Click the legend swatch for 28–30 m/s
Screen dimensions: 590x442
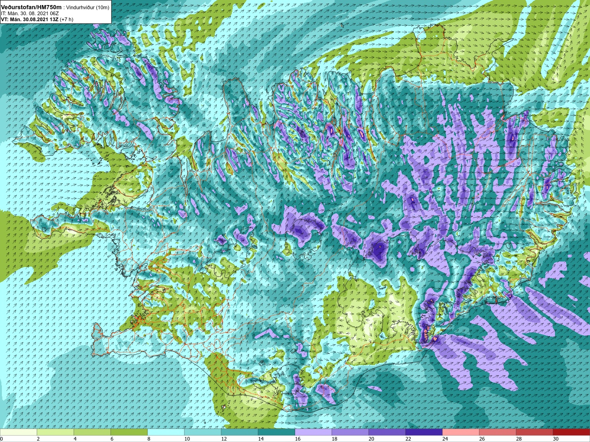tap(535, 432)
